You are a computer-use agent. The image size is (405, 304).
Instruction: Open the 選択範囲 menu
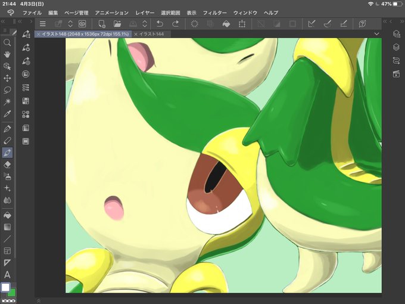(x=170, y=13)
